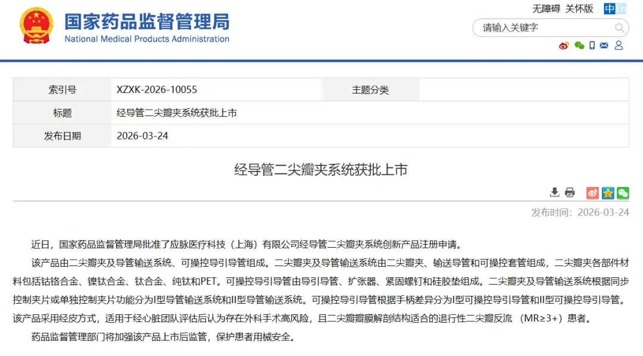The image size is (643, 356).
Task: Share article via green WeChat icon
Action: coord(623,193)
